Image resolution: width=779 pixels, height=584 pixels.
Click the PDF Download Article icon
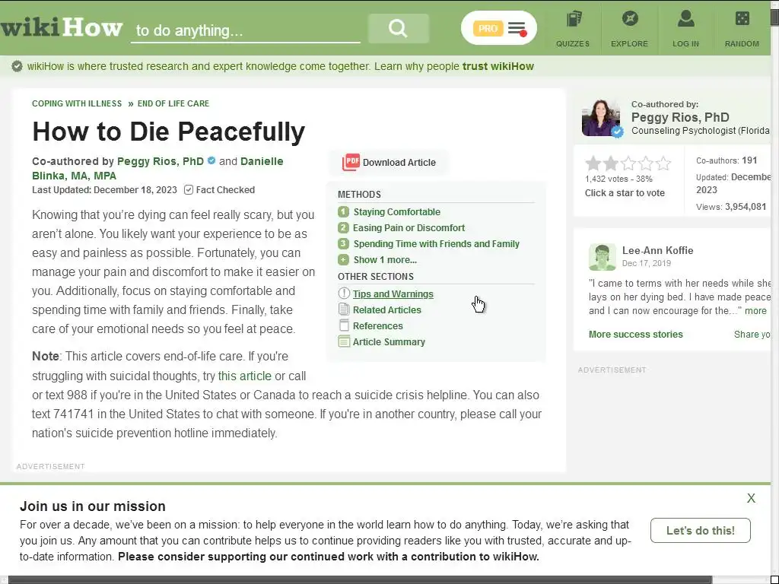(351, 162)
